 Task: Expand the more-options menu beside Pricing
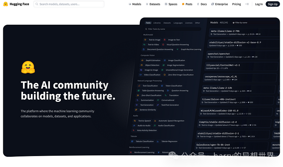tap(247, 4)
